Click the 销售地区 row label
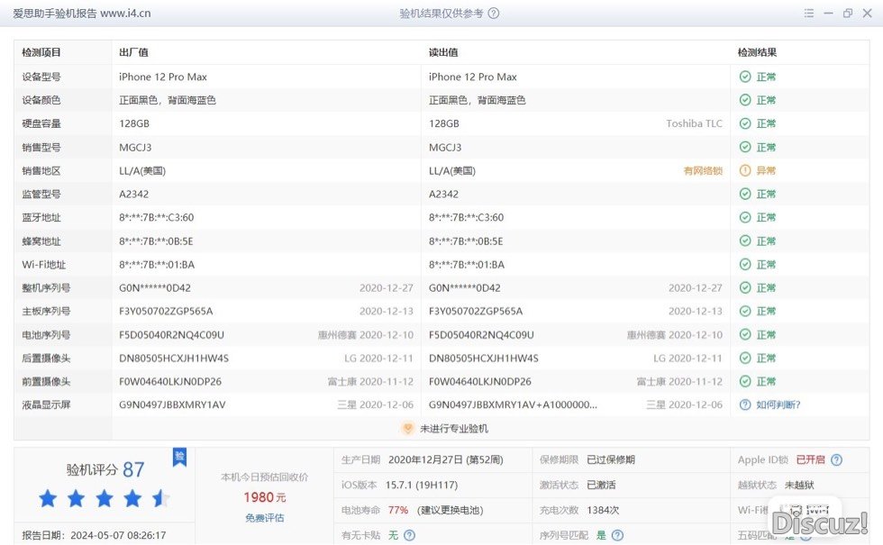The width and height of the screenshot is (883, 545). (41, 170)
